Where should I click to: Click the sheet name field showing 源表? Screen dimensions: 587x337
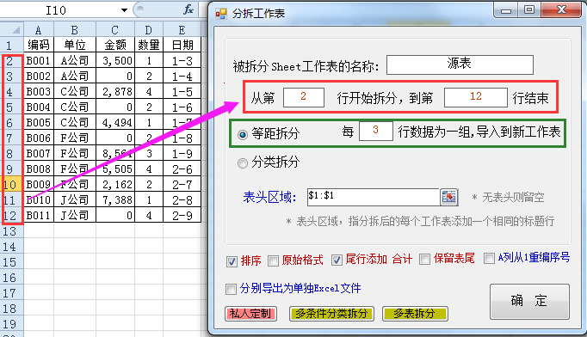(460, 64)
